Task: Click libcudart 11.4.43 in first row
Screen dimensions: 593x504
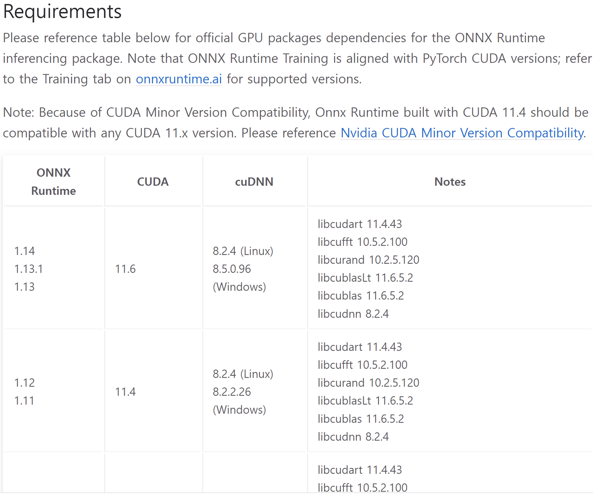Action: [360, 224]
